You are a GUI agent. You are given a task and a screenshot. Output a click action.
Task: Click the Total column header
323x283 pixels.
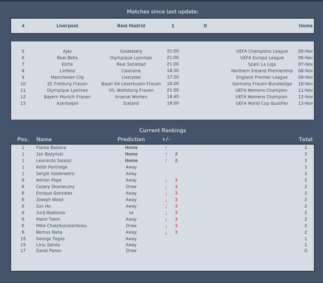[306, 139]
